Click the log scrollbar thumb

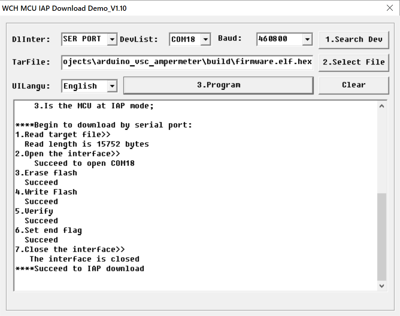coord(382,237)
